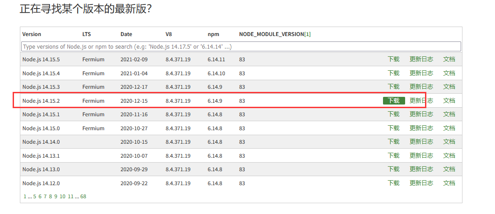Go to pagination page 5
Screen dimensions: 495x214
pyautogui.click(x=35, y=197)
